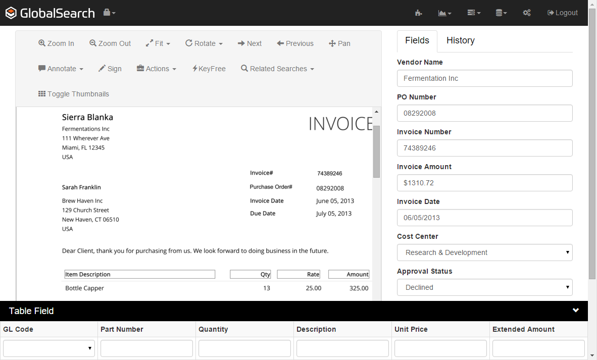Viewport: 597px width, 360px height.
Task: Open the Related Searches menu
Action: (277, 69)
